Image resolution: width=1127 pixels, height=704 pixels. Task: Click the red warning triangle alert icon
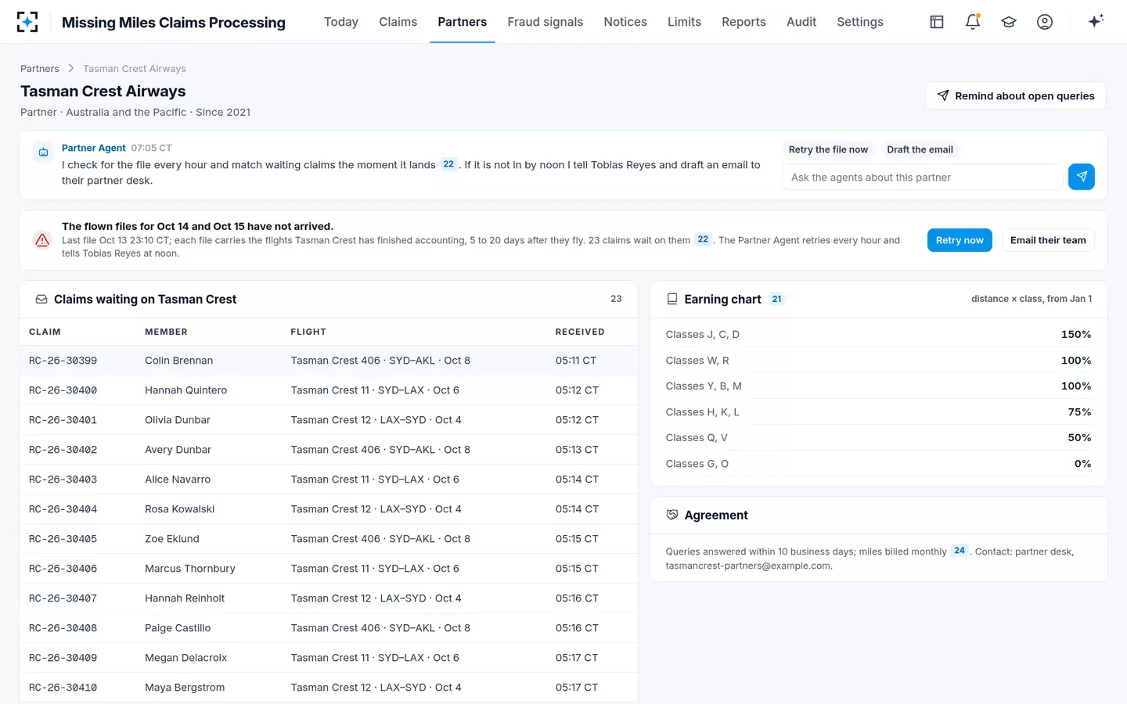[42, 240]
